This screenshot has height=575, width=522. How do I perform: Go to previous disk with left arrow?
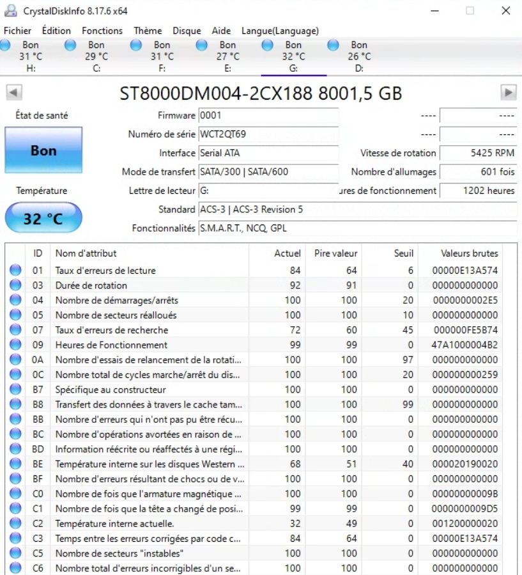(x=13, y=93)
